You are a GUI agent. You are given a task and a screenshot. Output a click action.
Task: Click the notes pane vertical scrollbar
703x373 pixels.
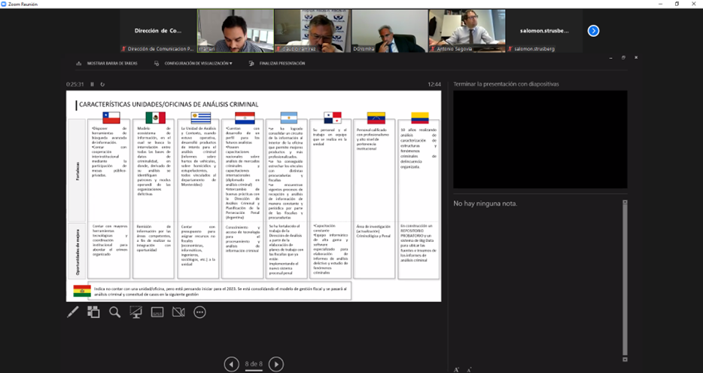tap(624, 279)
